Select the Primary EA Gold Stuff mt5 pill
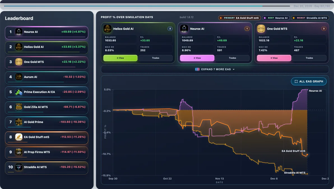 click(x=239, y=18)
